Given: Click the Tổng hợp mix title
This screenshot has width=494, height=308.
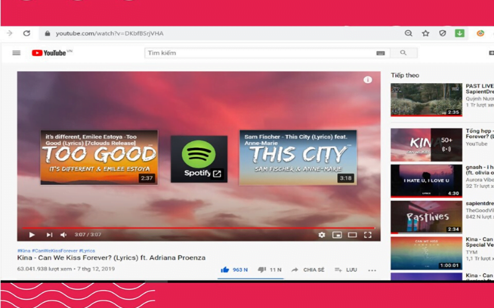Looking at the screenshot, I should click(x=480, y=134).
